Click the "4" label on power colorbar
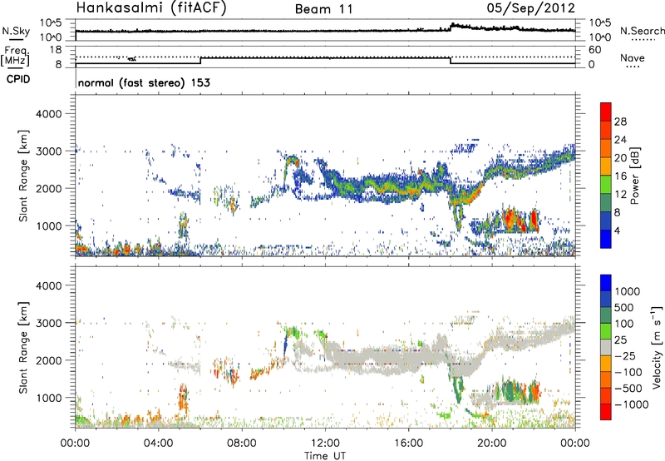Viewport: 665px width, 461px height. pos(617,230)
